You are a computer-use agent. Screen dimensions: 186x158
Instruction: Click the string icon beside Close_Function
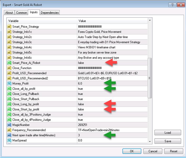pos(9,68)
